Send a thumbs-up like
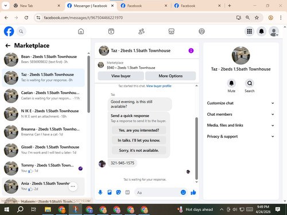 193,192
